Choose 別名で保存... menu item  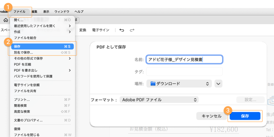(x=42, y=52)
